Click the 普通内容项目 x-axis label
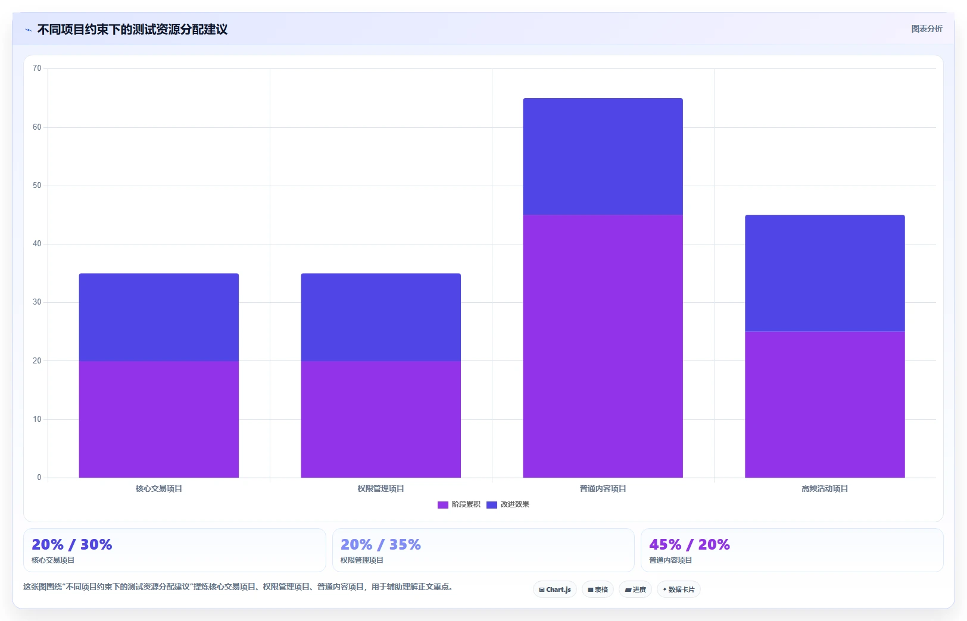Screen dimensions: 967x621 pos(603,488)
